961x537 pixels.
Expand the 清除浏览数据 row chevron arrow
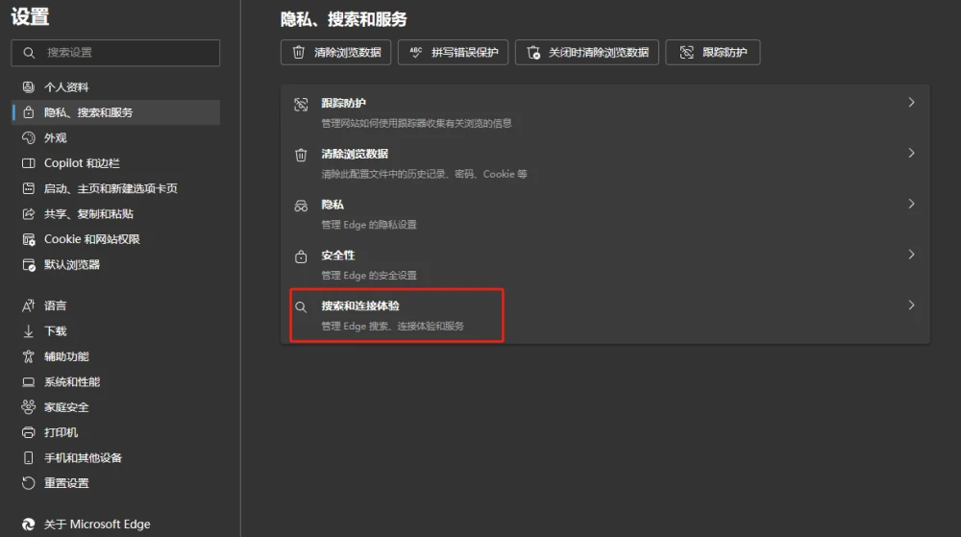(x=911, y=154)
